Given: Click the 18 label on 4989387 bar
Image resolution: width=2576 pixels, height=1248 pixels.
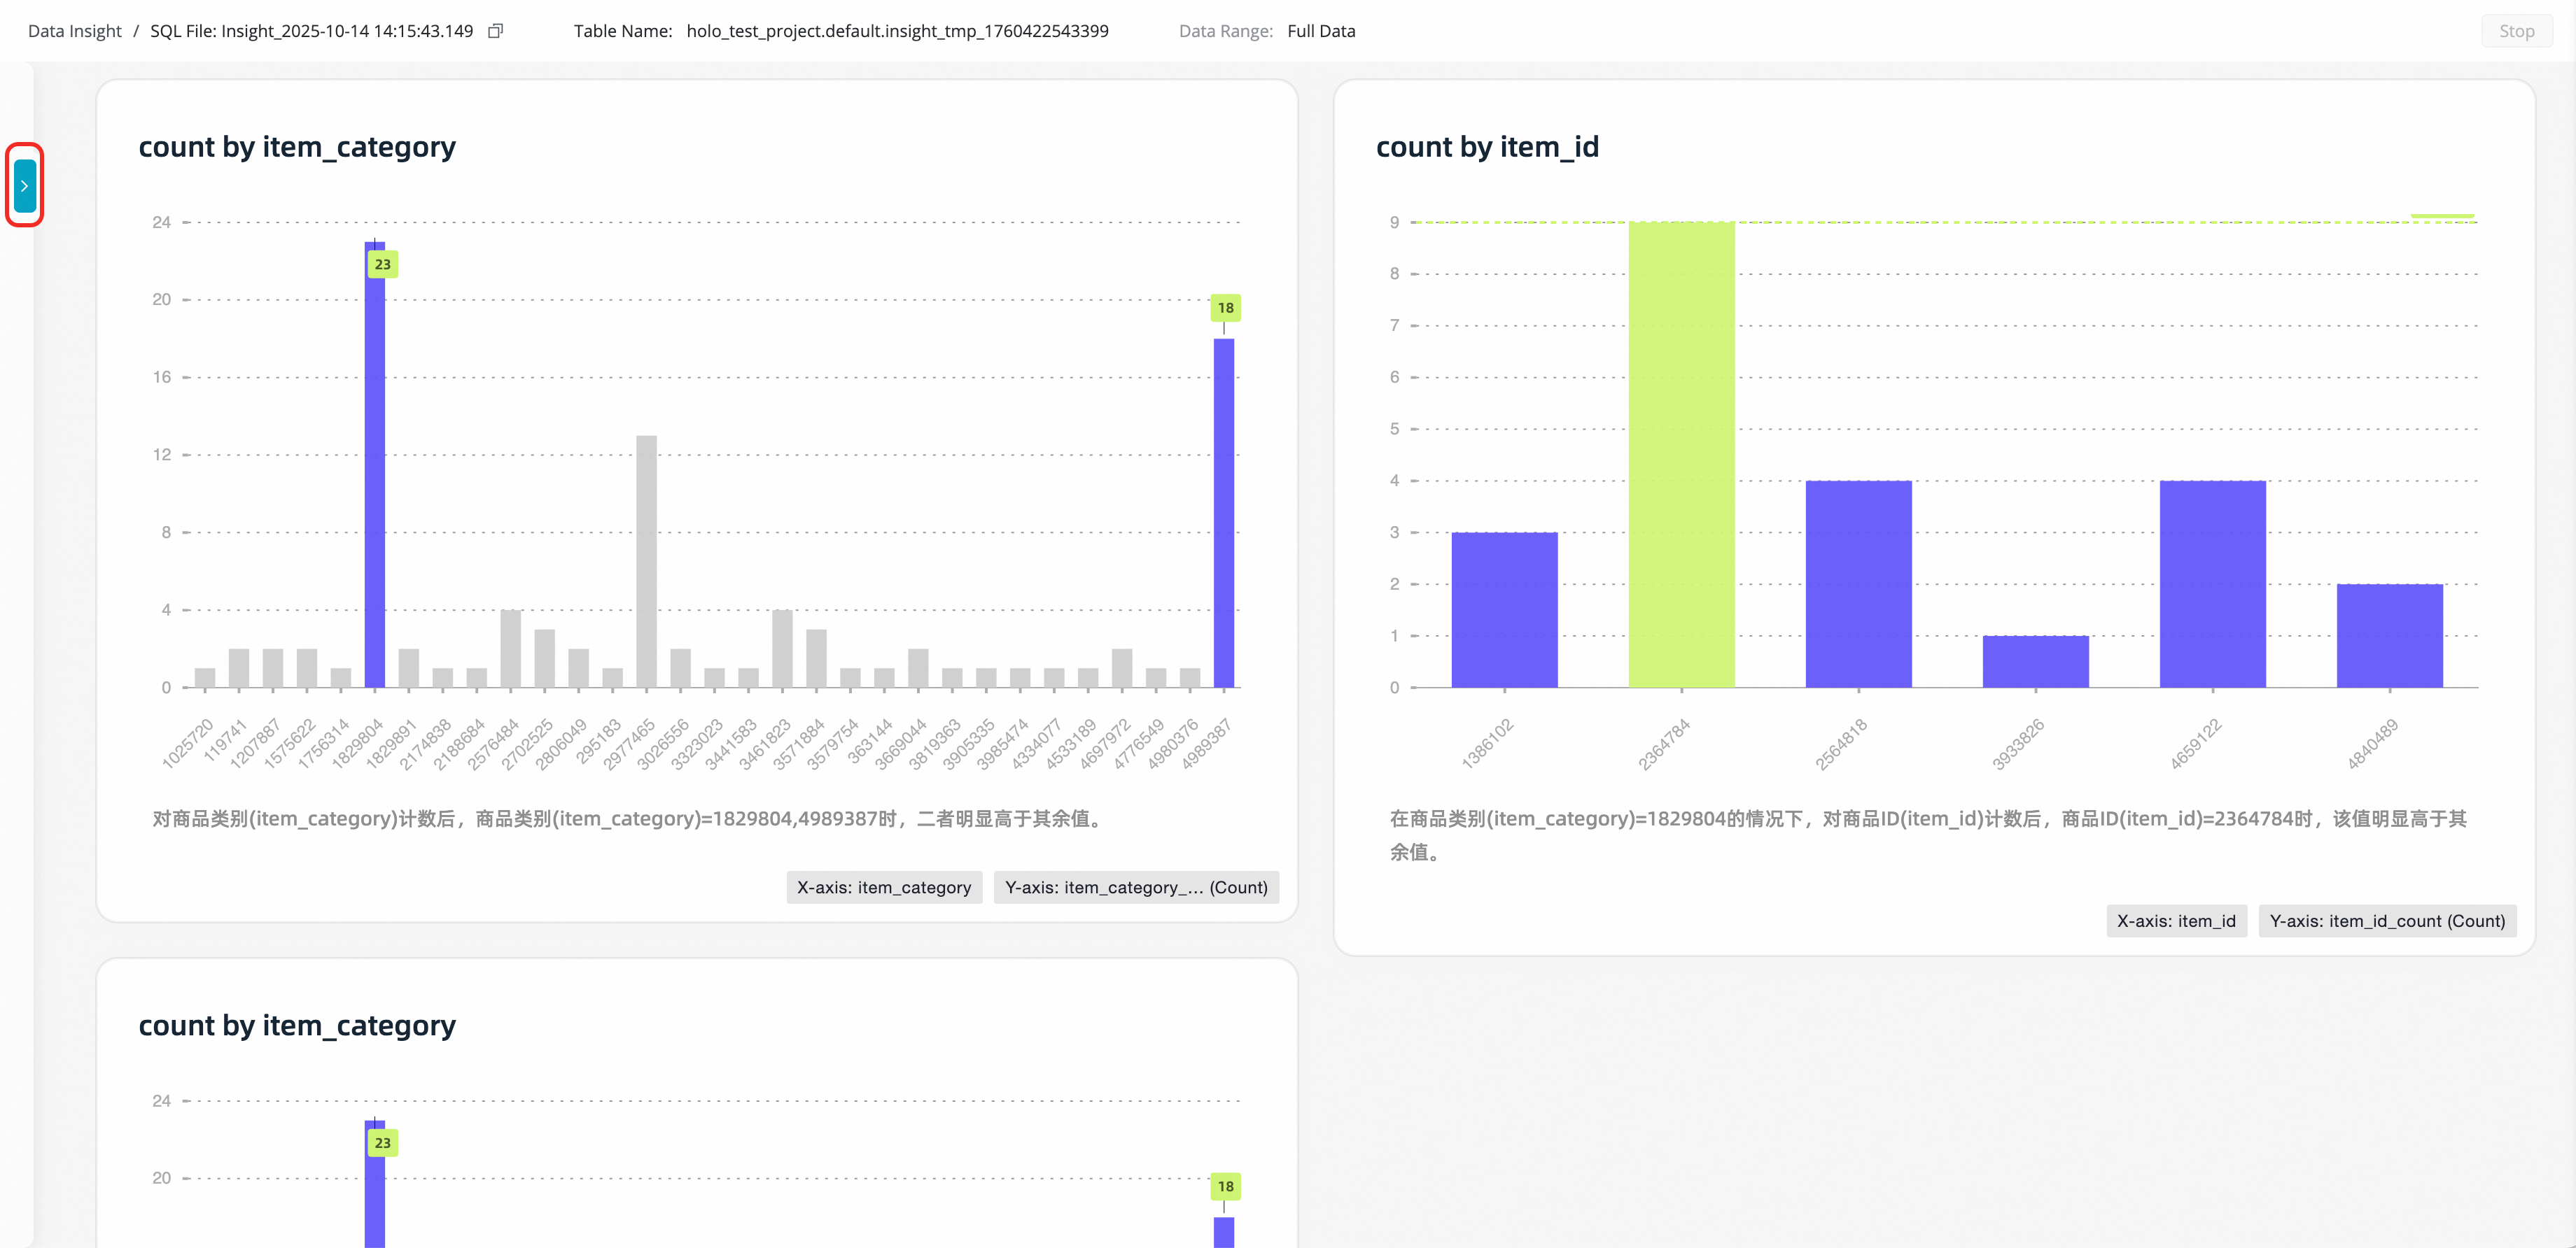Looking at the screenshot, I should coord(1225,308).
